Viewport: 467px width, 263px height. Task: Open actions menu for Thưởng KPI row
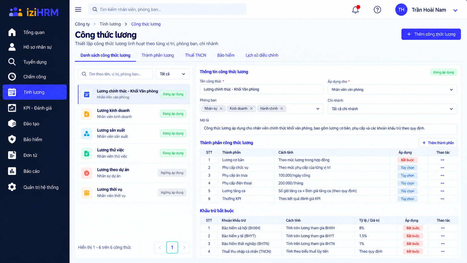pos(442,199)
